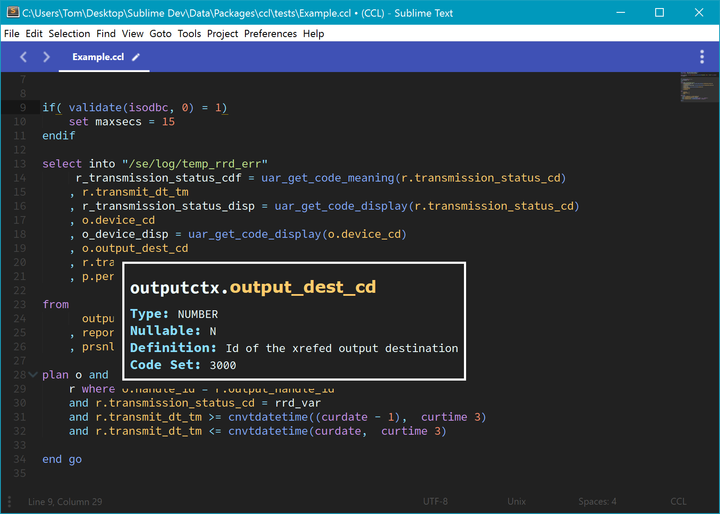Click 'maxsecs' on line 10

click(118, 122)
